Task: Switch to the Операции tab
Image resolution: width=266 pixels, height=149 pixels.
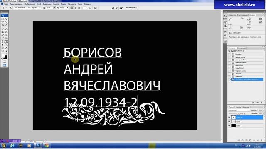Action: point(242,48)
